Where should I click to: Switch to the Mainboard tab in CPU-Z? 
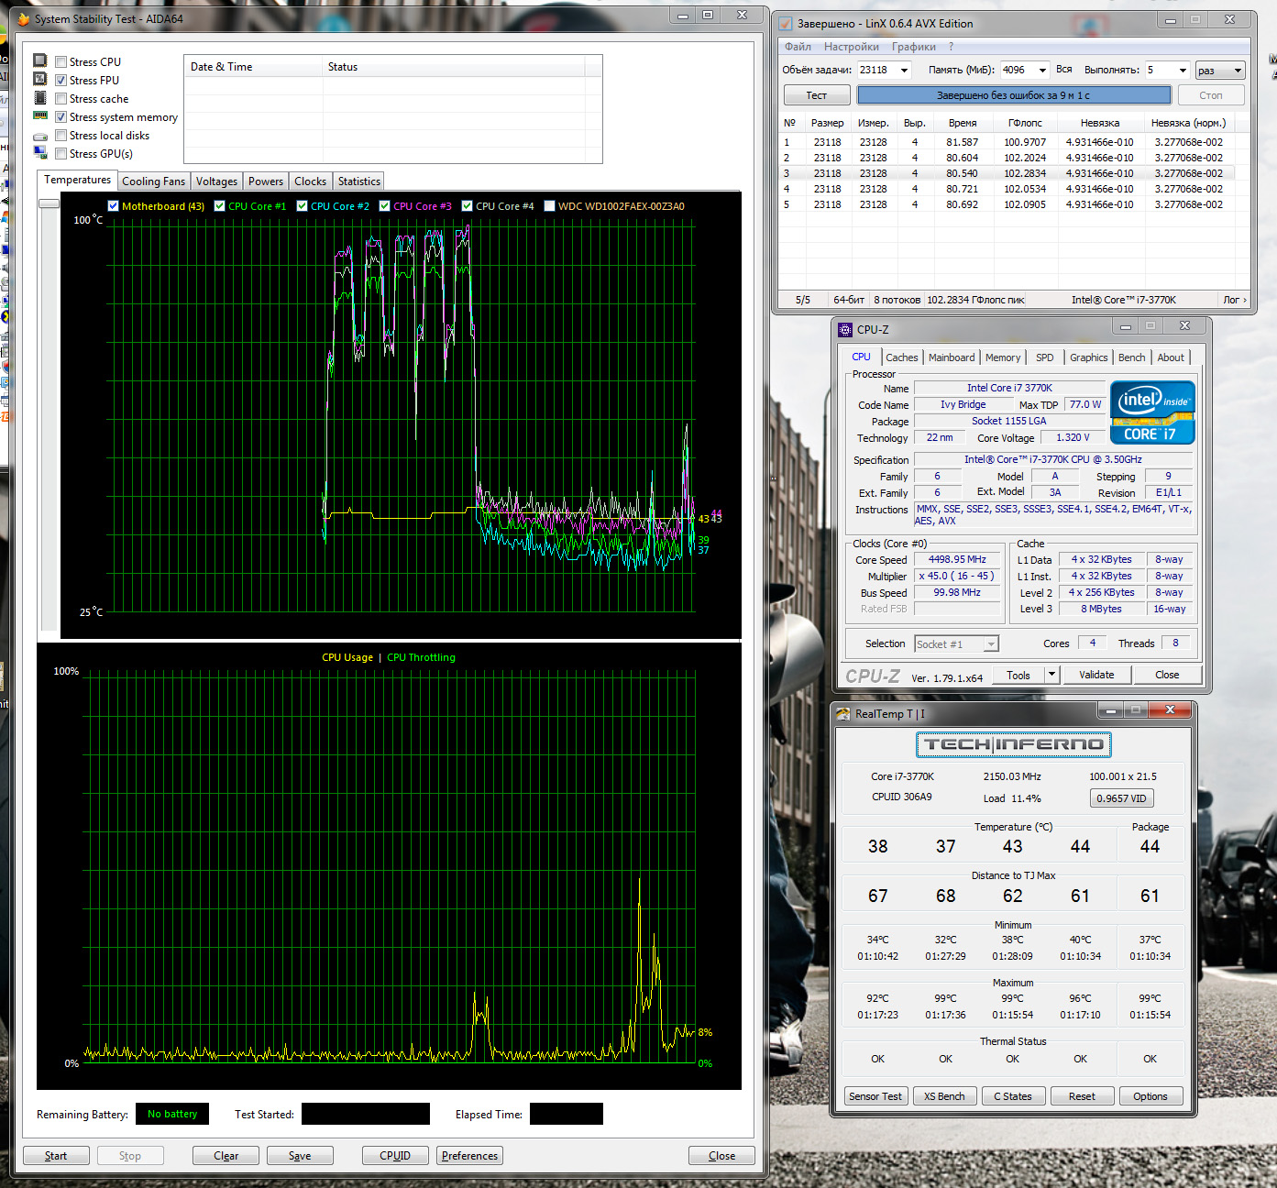[x=952, y=357]
